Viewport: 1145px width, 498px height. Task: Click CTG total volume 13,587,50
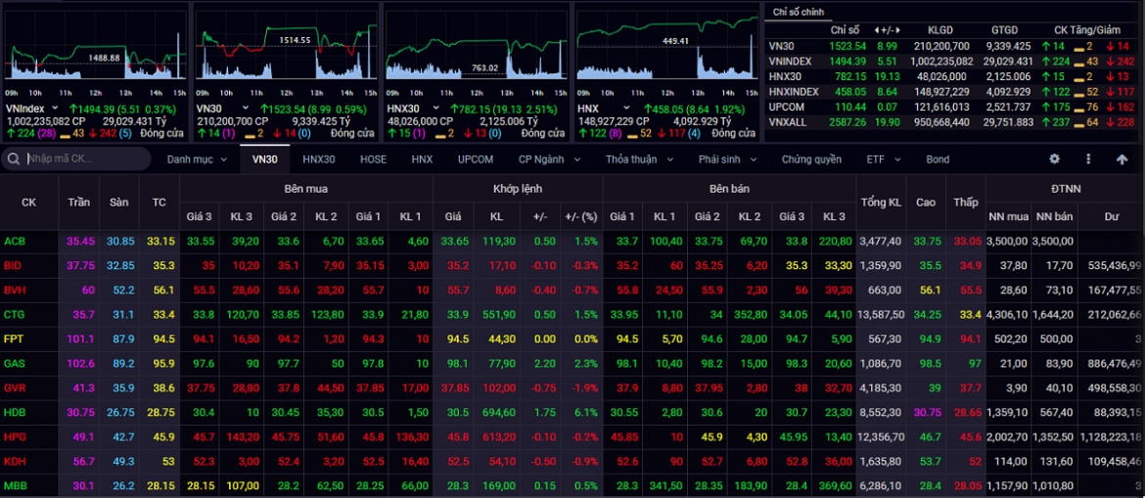pos(883,315)
